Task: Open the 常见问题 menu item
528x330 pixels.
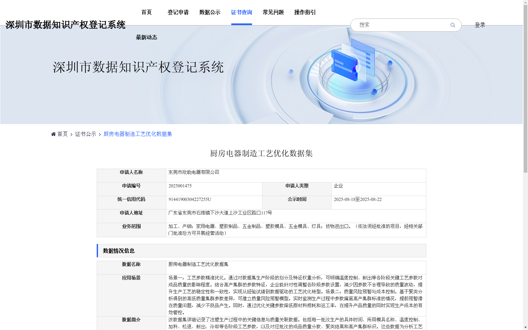Action: pyautogui.click(x=273, y=12)
